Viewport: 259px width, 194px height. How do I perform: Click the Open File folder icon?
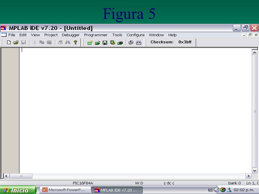16,43
